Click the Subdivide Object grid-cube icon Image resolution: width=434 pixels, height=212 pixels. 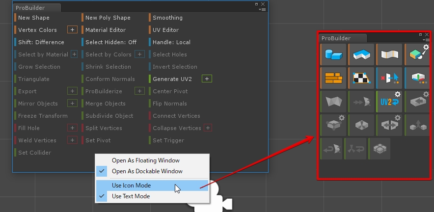pyautogui.click(x=380, y=149)
